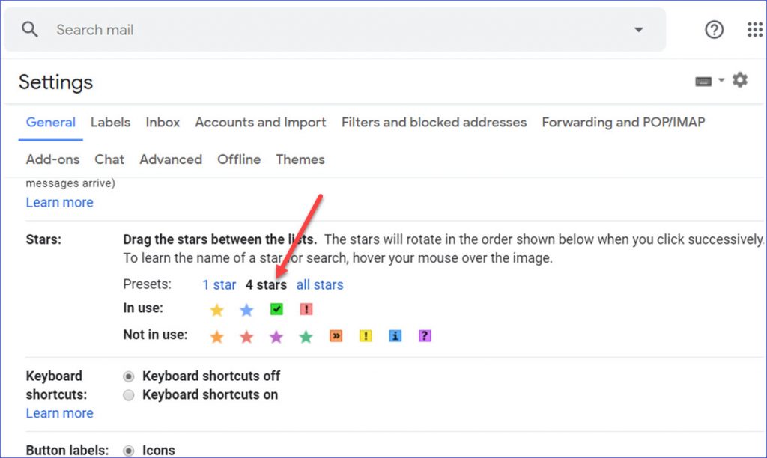Image resolution: width=767 pixels, height=458 pixels.
Task: Open the Google apps grid
Action: 754,29
